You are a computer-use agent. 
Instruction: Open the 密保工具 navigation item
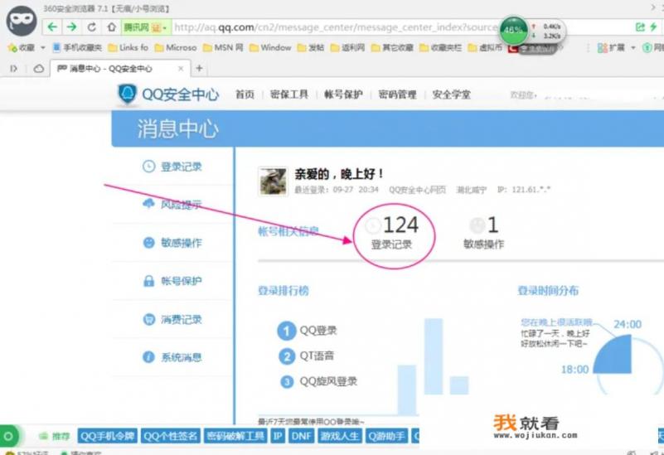pyautogui.click(x=289, y=94)
